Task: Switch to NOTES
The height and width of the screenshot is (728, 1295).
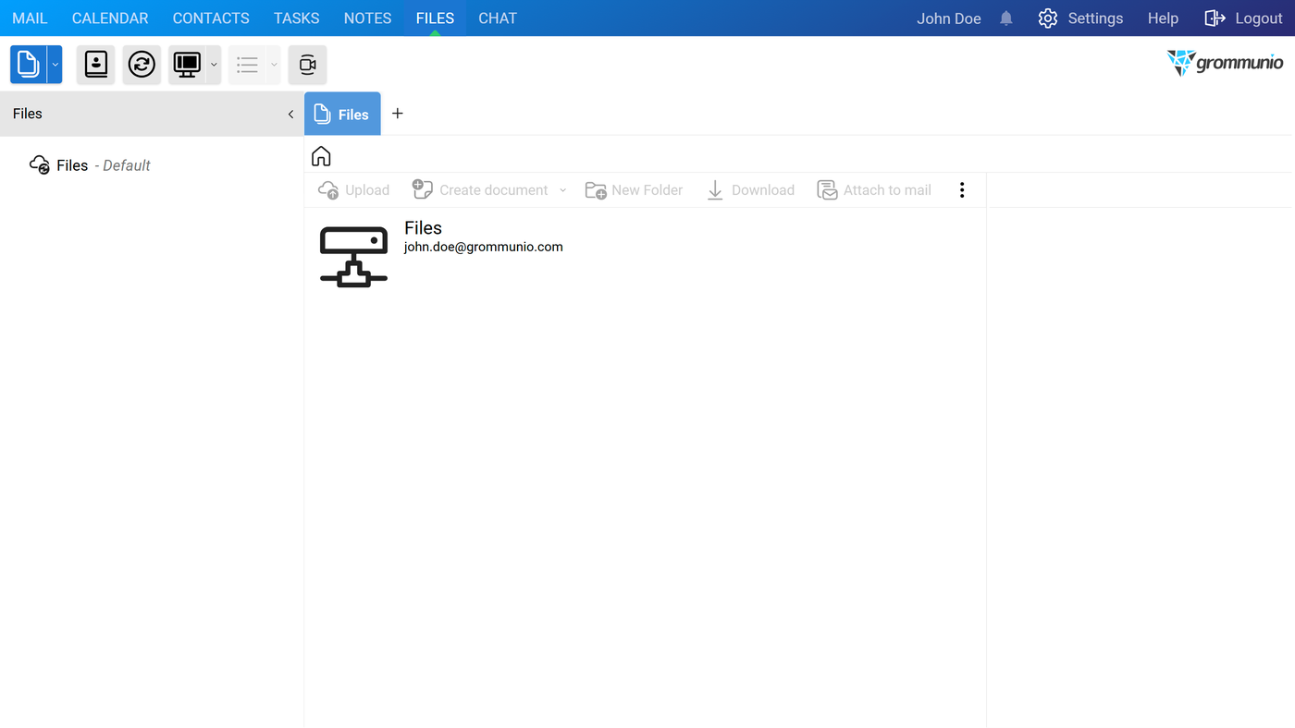Action: click(367, 18)
